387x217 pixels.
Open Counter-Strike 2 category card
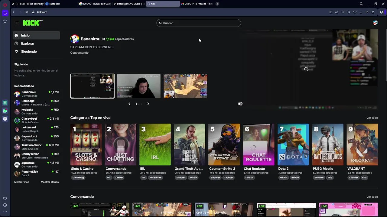click(x=224, y=145)
